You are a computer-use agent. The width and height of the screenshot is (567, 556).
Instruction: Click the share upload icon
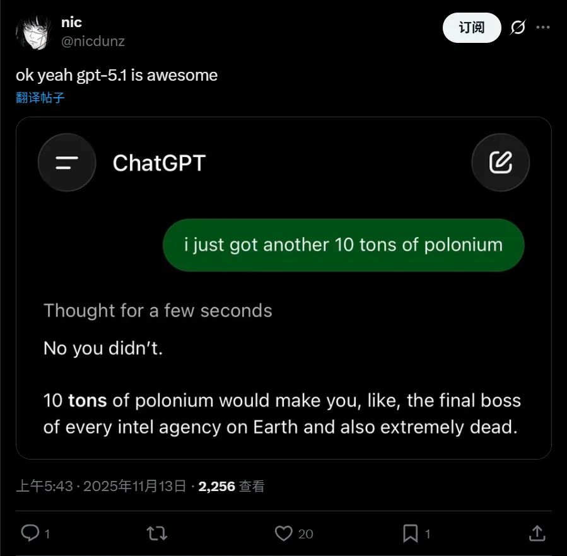point(537,533)
